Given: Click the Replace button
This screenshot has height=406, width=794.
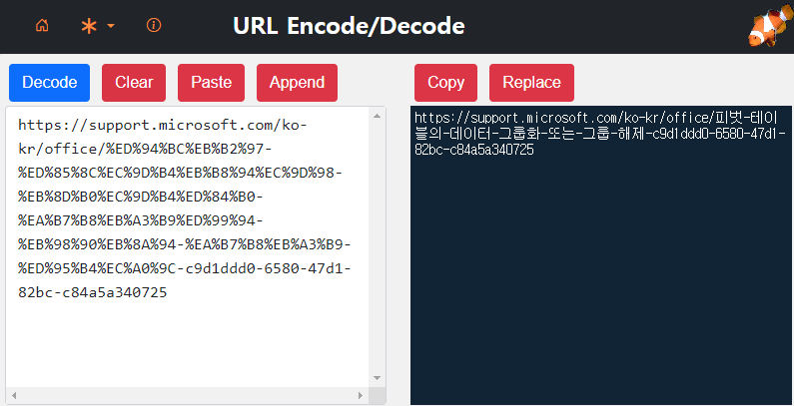Looking at the screenshot, I should pyautogui.click(x=531, y=83).
